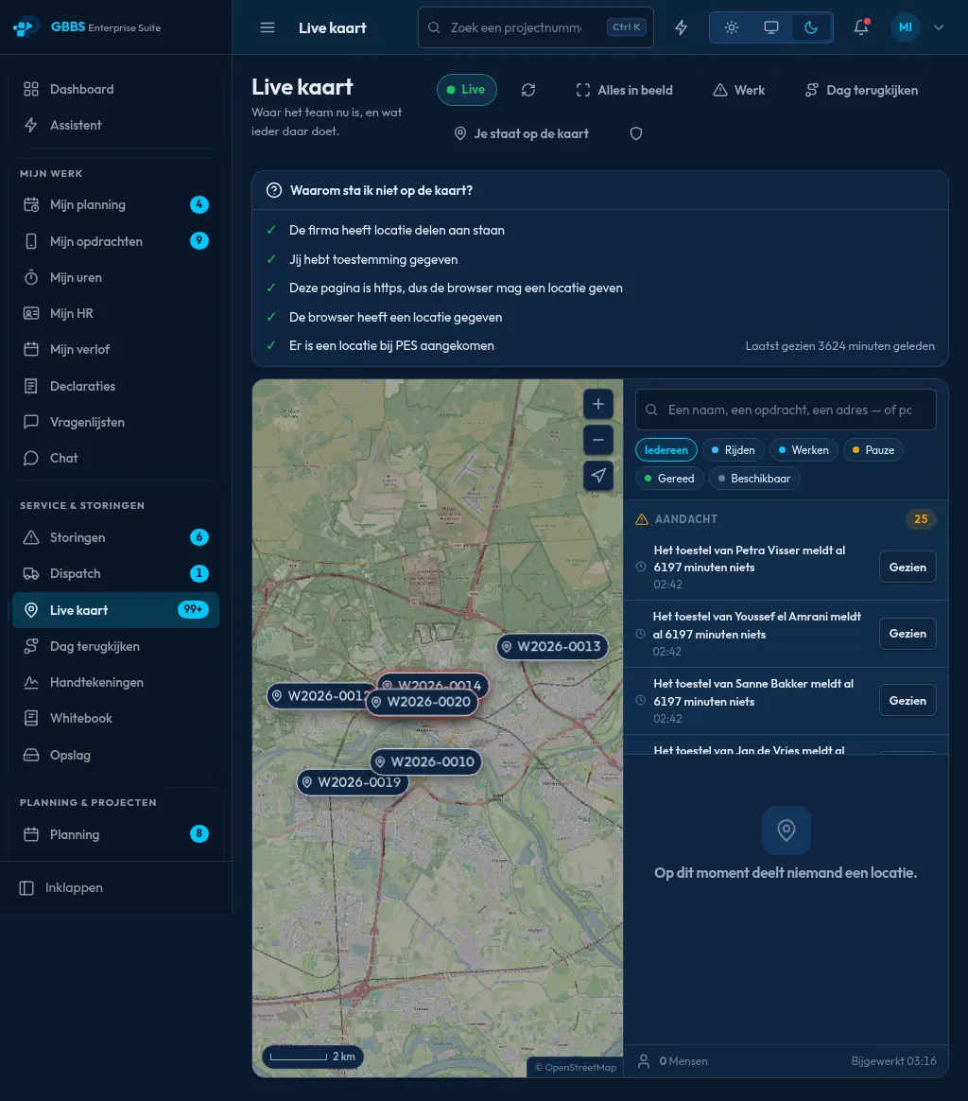The width and height of the screenshot is (968, 1101).
Task: Click the lightning bolt quick-action icon
Action: click(x=681, y=27)
